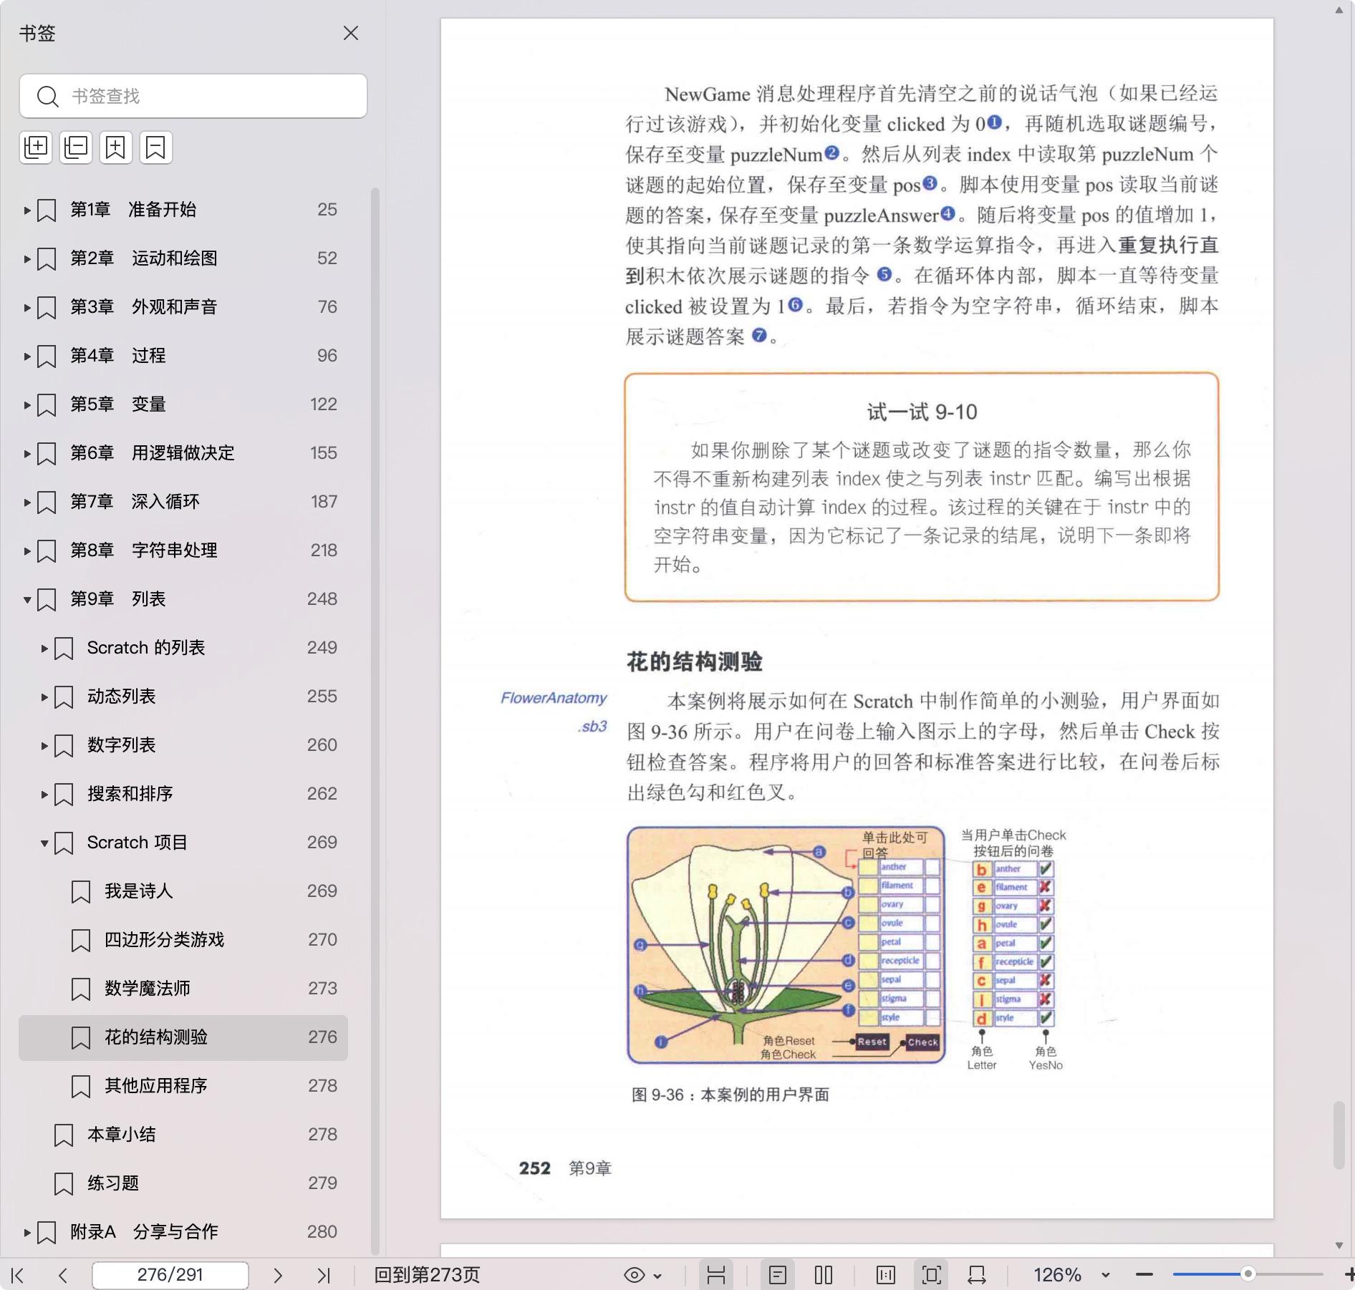The width and height of the screenshot is (1355, 1290).
Task: Click the 回到第273页 link
Action: 427,1275
